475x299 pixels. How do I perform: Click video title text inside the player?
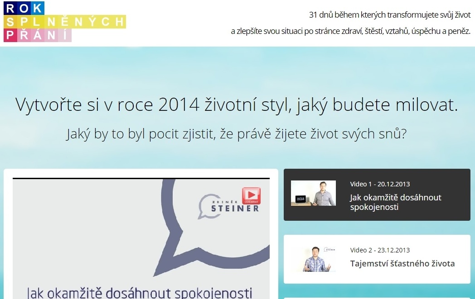tap(140, 293)
